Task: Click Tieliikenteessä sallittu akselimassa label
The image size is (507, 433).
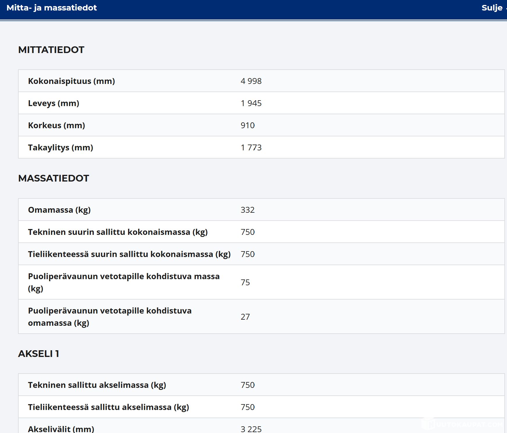Action: pos(109,407)
